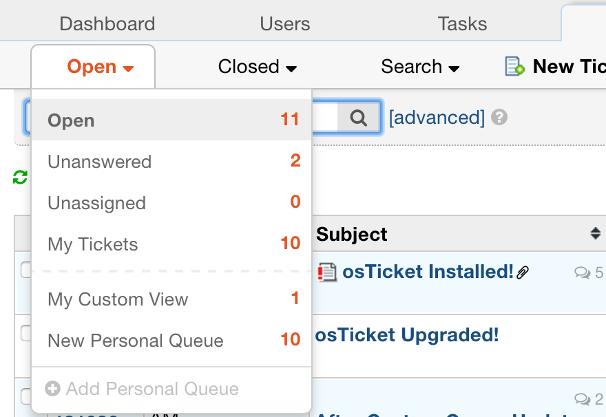Click the thread count bubble beside osTicket Installed!
606x417 pixels.
tap(583, 272)
